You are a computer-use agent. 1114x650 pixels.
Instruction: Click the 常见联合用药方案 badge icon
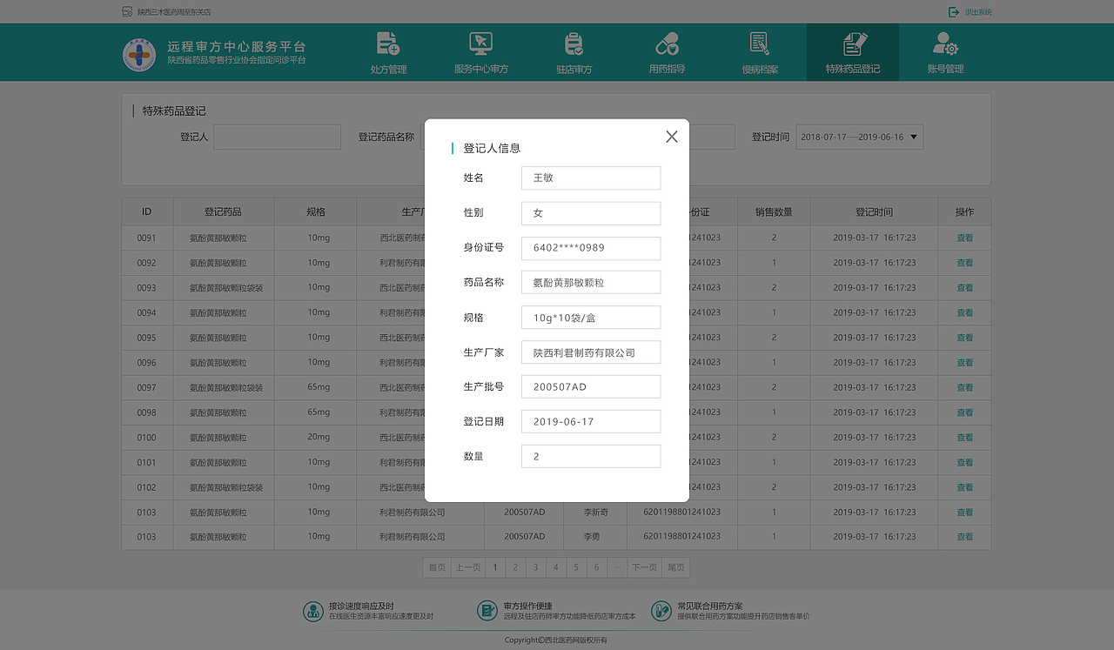661,611
